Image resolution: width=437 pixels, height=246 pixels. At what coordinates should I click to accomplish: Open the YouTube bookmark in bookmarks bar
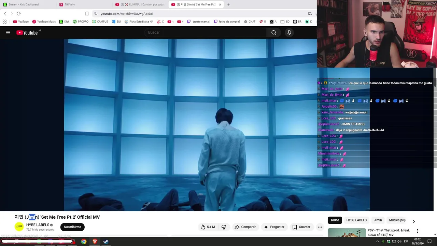(21, 22)
